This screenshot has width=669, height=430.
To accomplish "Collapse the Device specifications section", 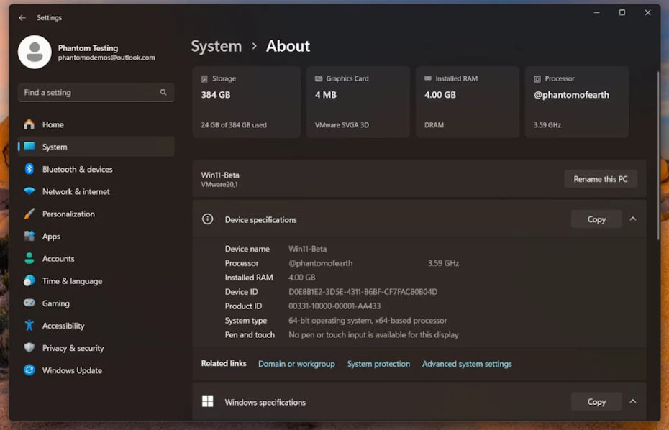I will [633, 219].
